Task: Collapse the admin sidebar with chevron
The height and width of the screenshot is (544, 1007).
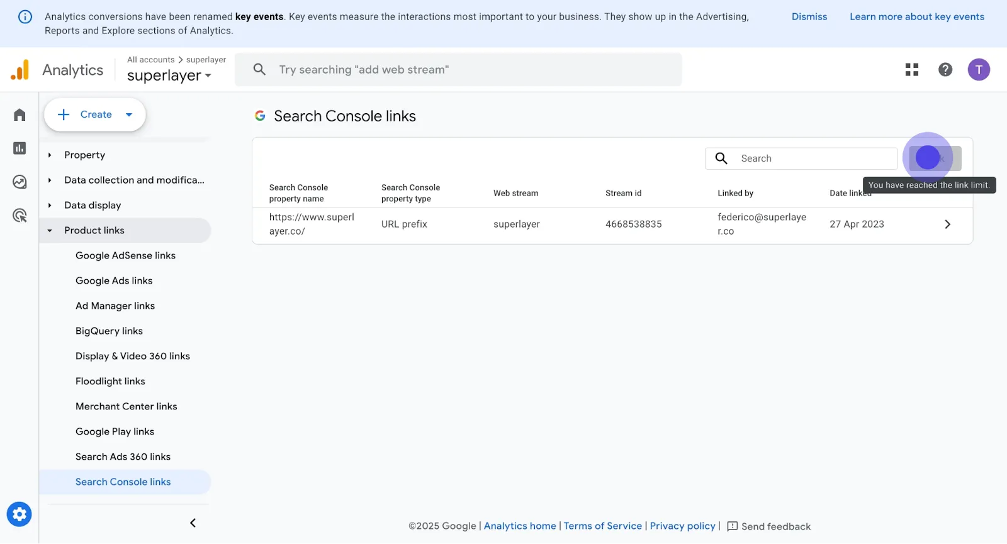Action: tap(193, 523)
